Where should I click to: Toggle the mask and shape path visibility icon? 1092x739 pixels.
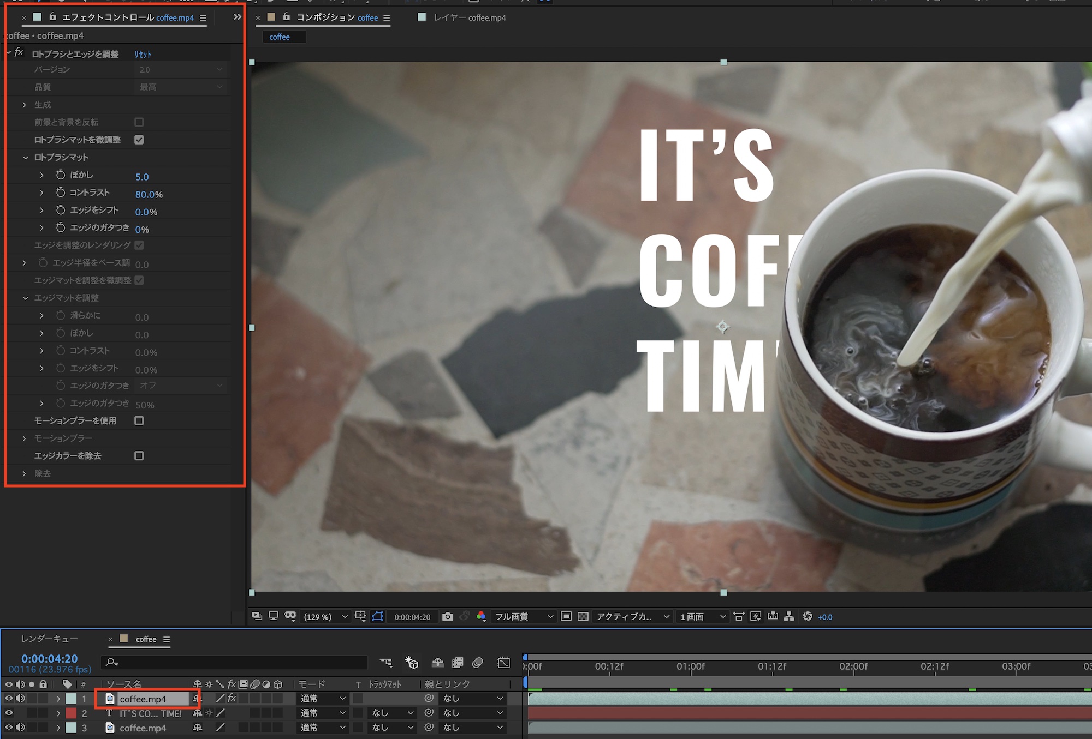[378, 617]
